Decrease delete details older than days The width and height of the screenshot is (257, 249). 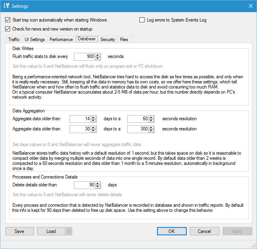coord(98,187)
